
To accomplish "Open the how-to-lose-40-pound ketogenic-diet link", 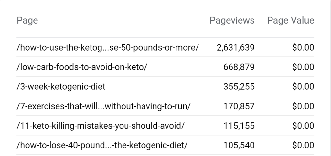I will (102, 145).
